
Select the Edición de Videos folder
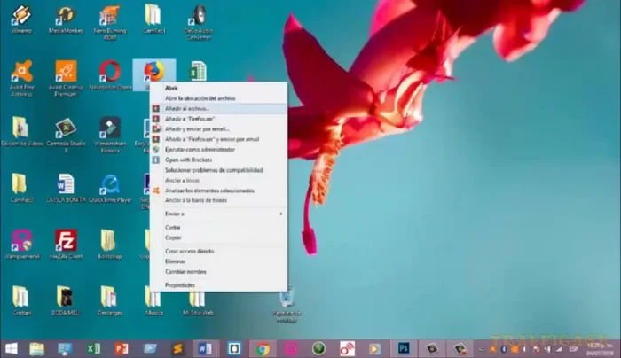(21, 132)
